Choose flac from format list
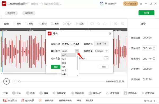This screenshot has width=159, height=104. tap(69, 67)
